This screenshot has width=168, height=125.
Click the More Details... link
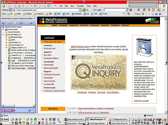tap(113, 92)
